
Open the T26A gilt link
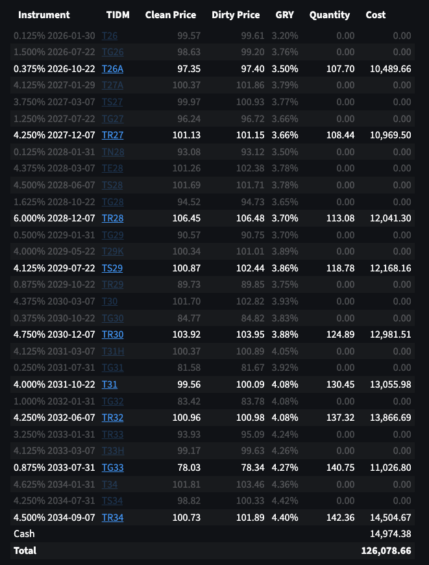(112, 68)
